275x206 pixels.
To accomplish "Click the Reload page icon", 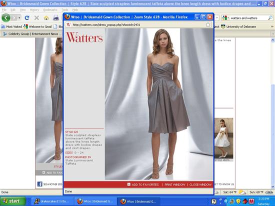I will (x=27, y=17).
